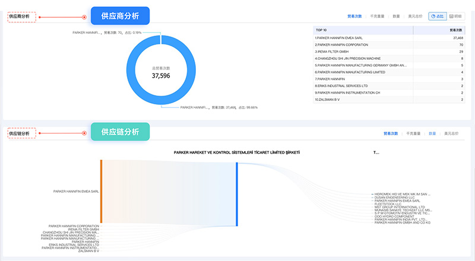The image size is (475, 261).
Task: Click PARKER HANNIFIN INDIA PVT. LTD label
Action: [401, 219]
